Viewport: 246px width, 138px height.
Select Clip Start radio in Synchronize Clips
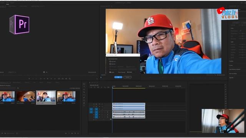click(110, 61)
